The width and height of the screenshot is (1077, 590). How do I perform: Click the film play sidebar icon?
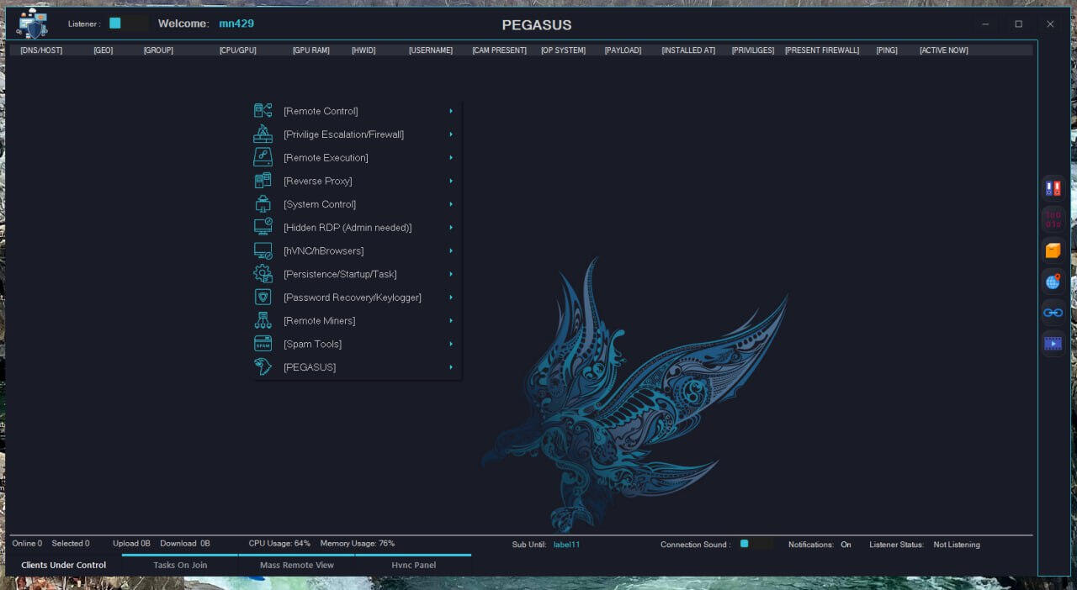[1053, 343]
